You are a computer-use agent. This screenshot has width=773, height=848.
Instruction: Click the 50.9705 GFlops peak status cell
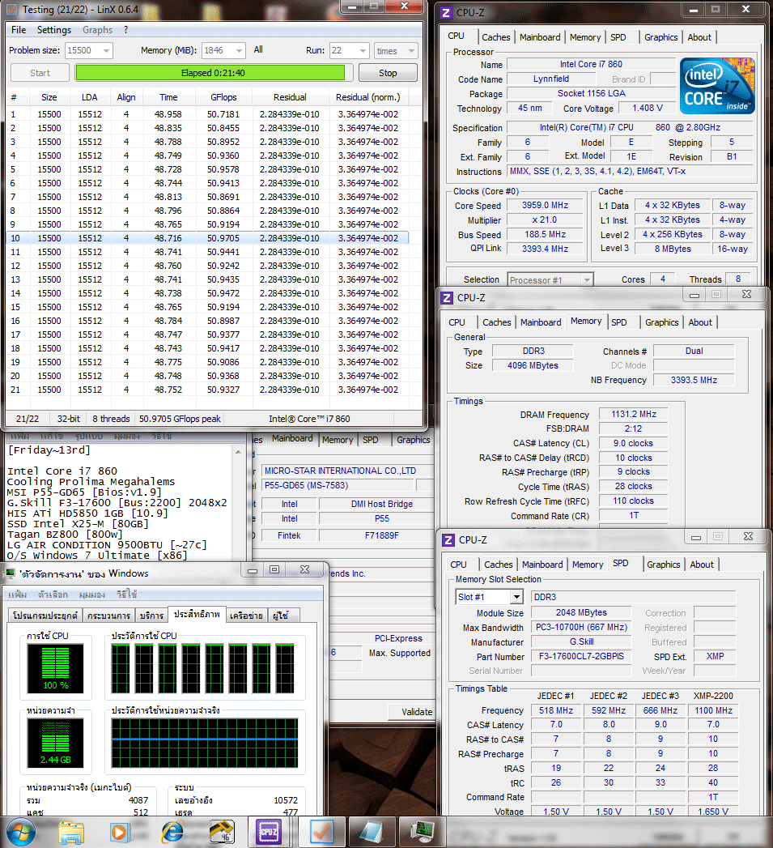tap(180, 419)
